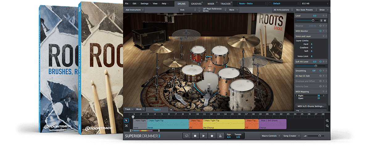This screenshot has height=150, width=370.
Task: Toggle the loop playback button
Action: point(187,136)
